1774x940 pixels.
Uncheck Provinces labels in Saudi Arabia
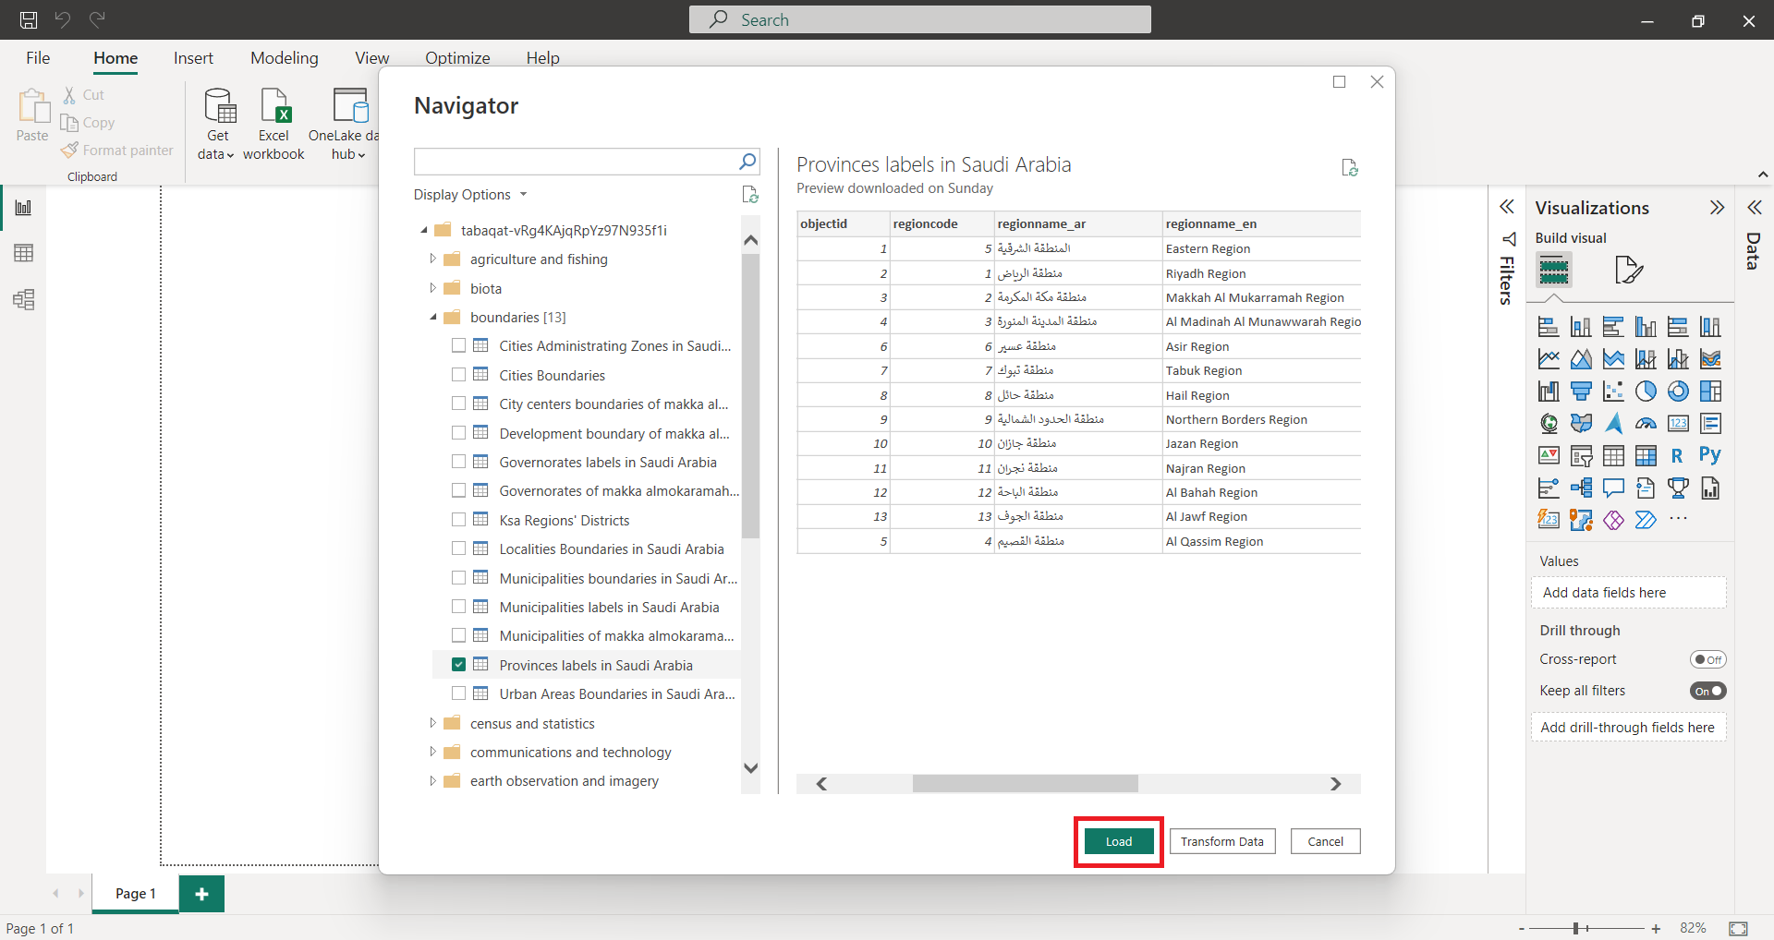pyautogui.click(x=458, y=665)
